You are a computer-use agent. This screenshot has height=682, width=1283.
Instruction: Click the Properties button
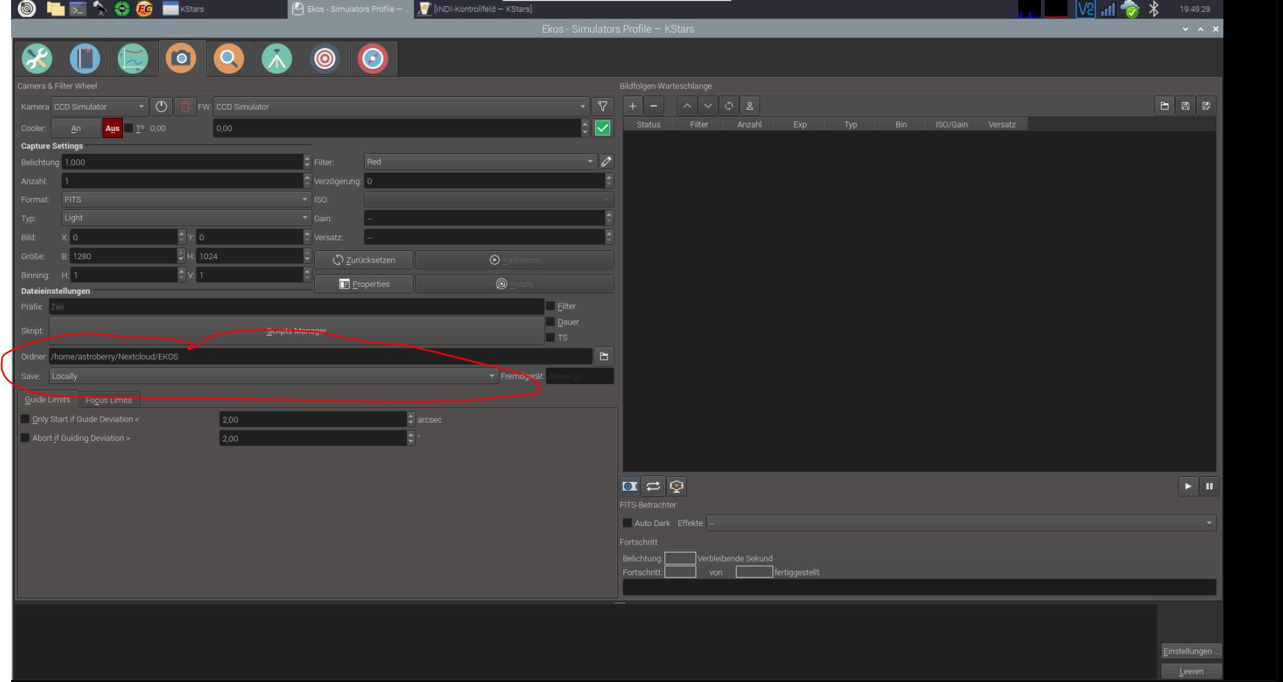tap(364, 284)
